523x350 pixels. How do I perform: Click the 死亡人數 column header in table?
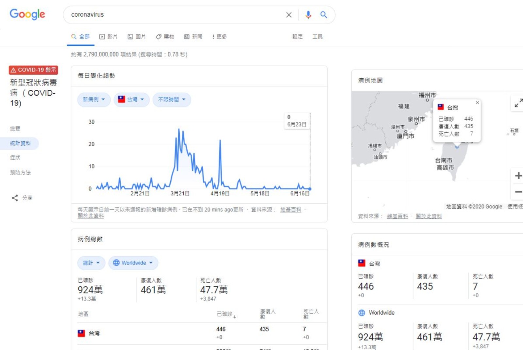click(311, 314)
